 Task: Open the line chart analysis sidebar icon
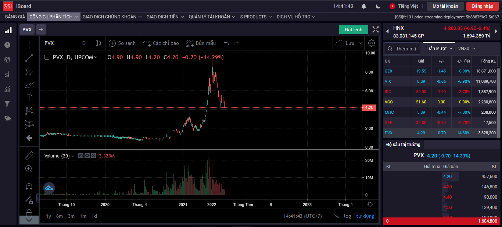point(7,89)
